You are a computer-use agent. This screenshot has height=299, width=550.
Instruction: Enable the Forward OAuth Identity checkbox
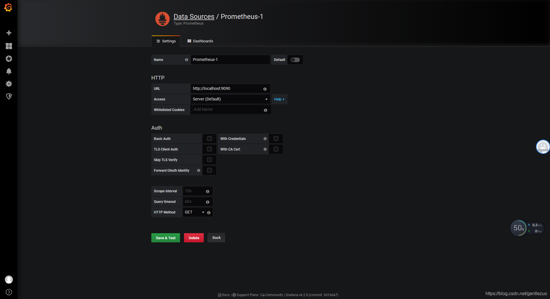pos(210,170)
